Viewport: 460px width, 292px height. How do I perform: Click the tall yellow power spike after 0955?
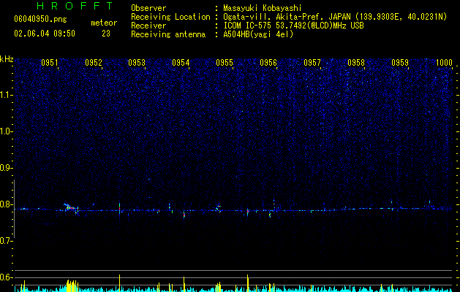(x=248, y=283)
